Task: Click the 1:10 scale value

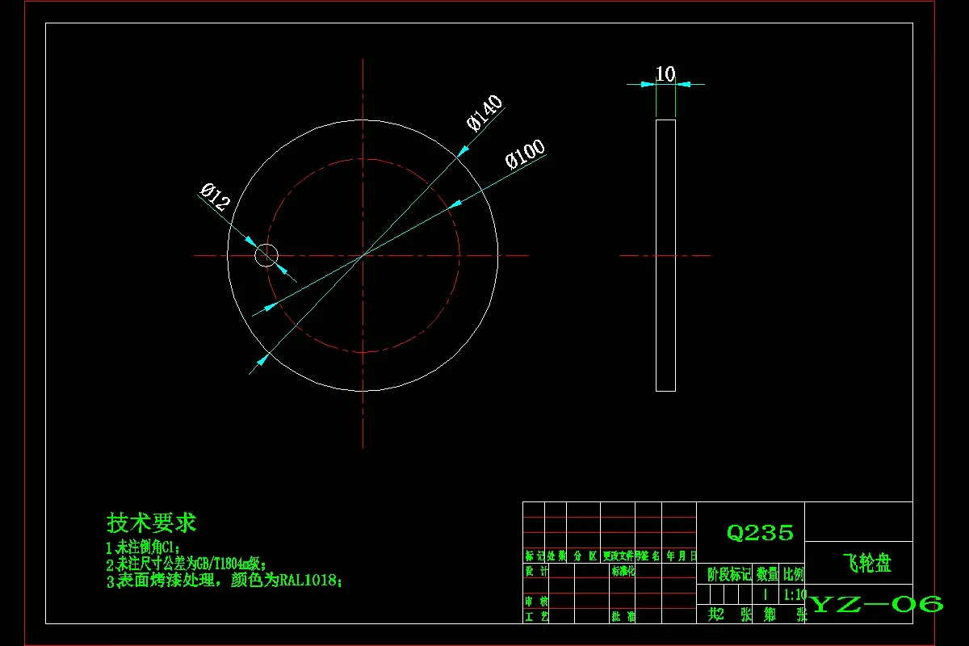Action: point(795,594)
